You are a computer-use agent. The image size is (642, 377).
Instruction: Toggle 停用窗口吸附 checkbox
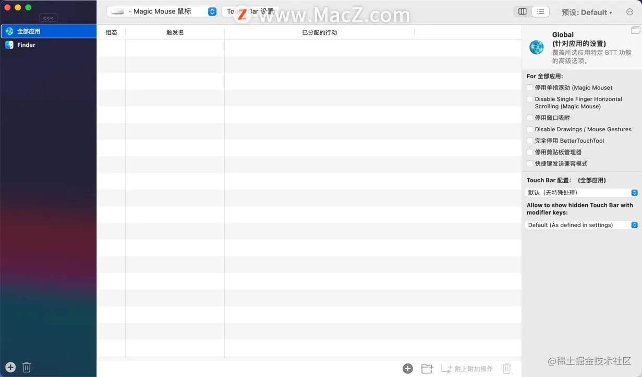pos(530,118)
